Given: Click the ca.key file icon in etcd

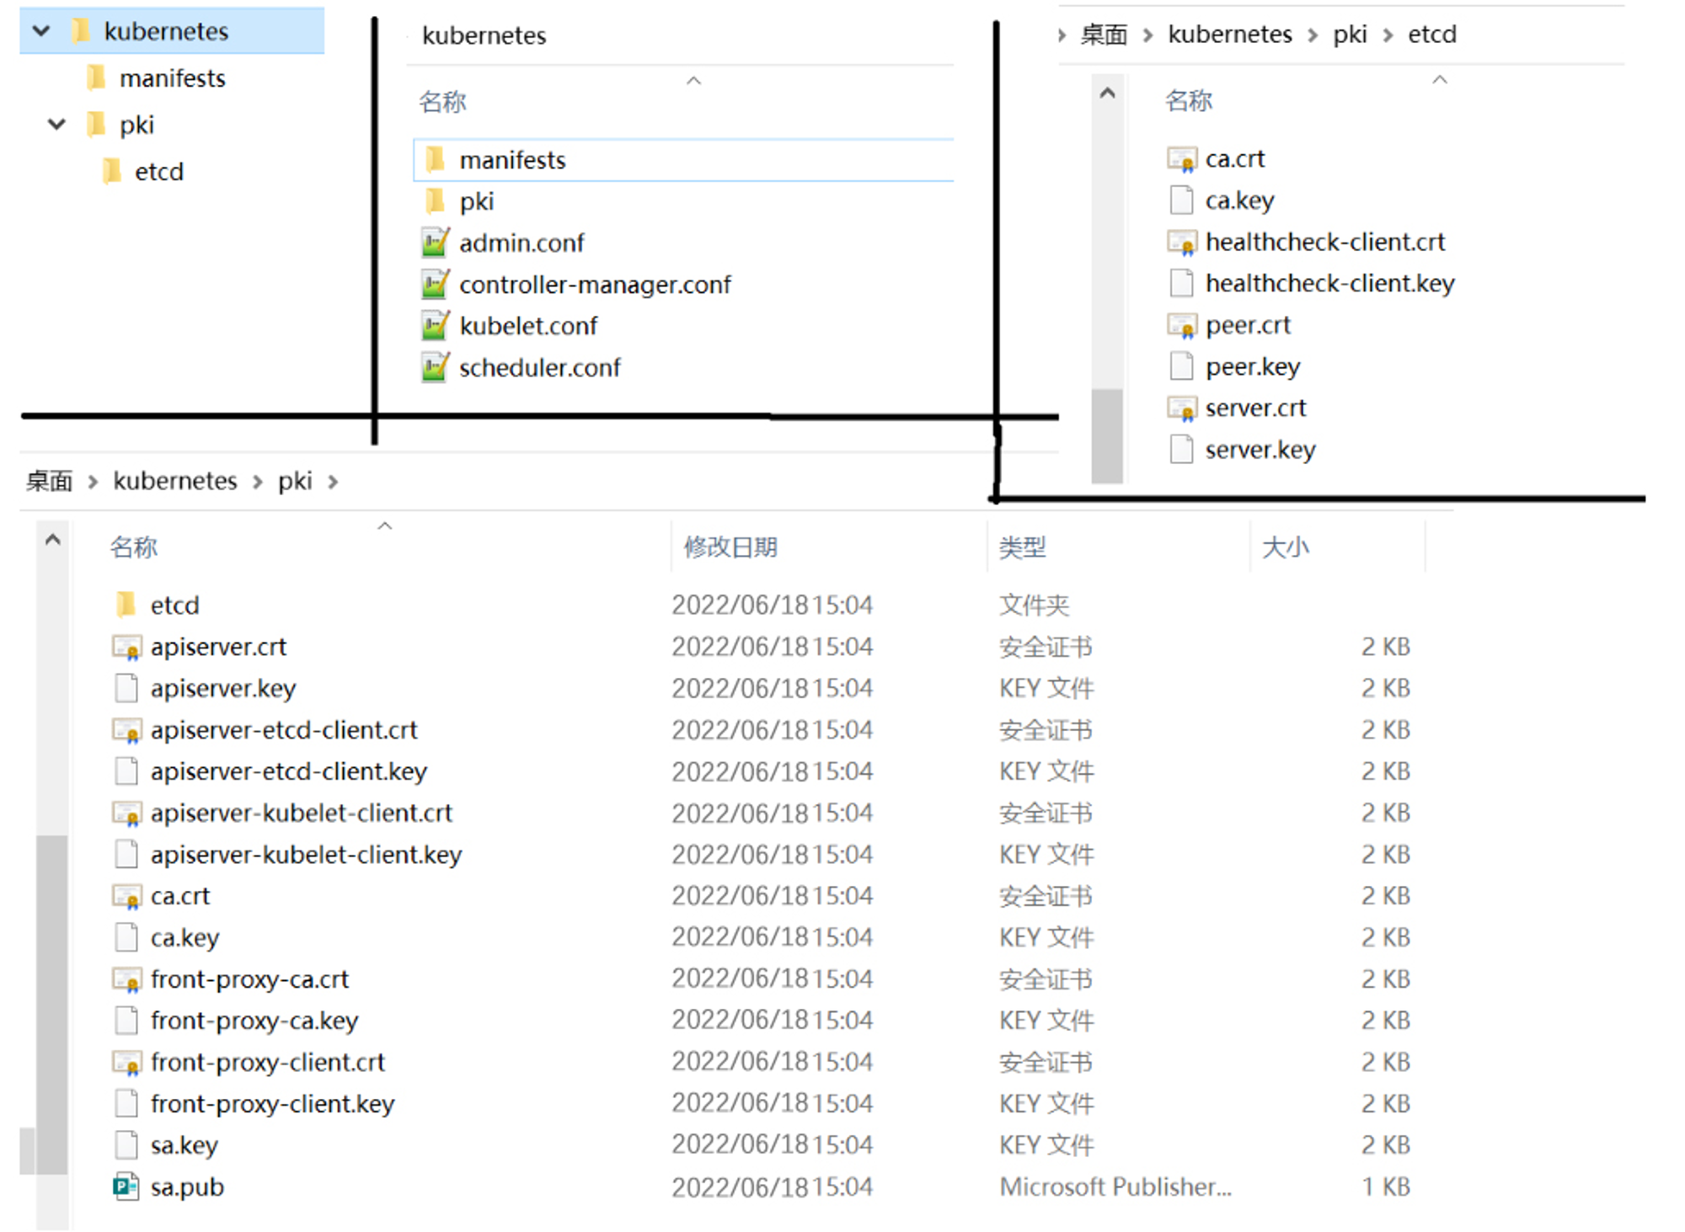Looking at the screenshot, I should pyautogui.click(x=1182, y=200).
